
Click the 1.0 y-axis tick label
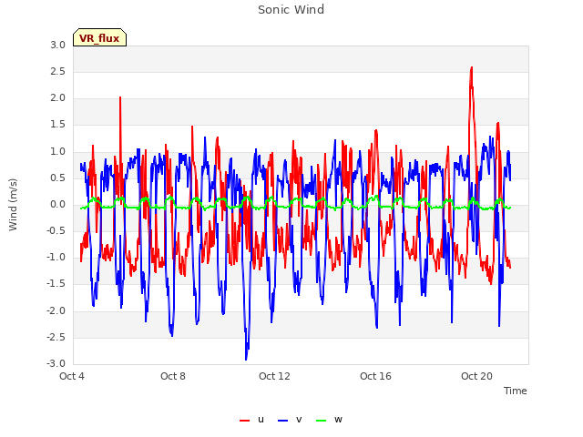coord(58,152)
